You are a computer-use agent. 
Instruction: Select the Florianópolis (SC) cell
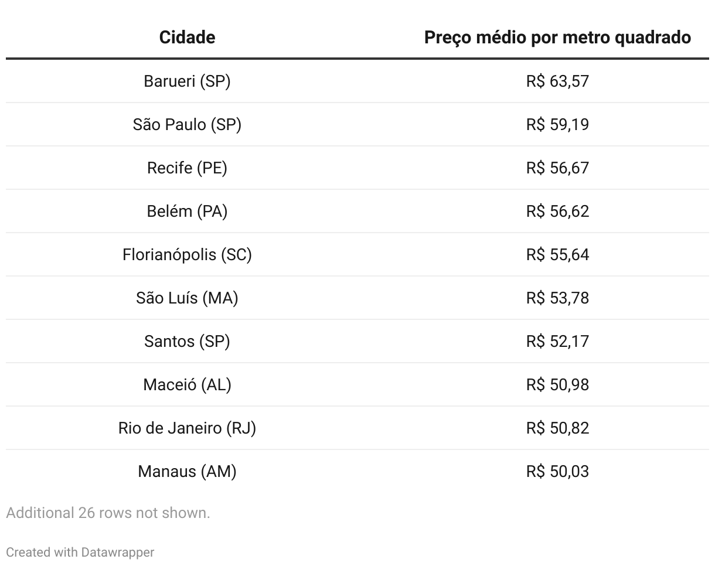(x=187, y=254)
